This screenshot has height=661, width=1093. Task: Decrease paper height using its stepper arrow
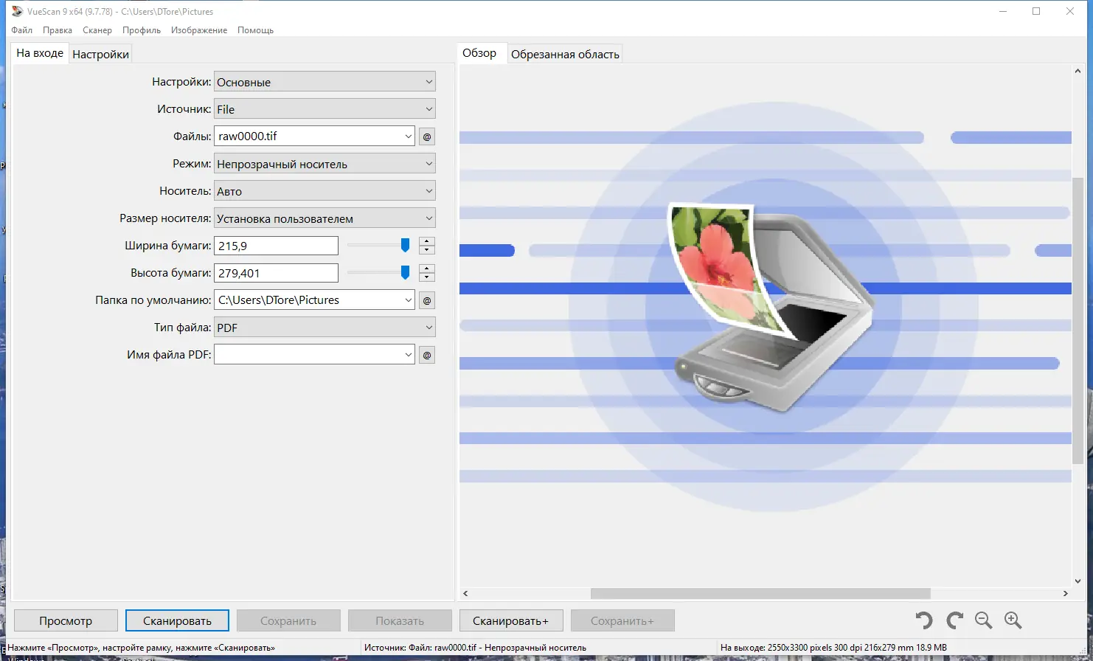point(426,277)
